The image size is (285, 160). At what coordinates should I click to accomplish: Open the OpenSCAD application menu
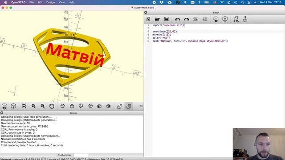click(18, 2)
